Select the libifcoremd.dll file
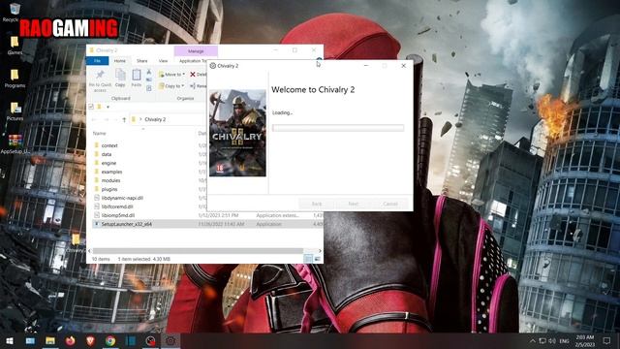Viewport: 620px width, 349px height. pos(117,206)
